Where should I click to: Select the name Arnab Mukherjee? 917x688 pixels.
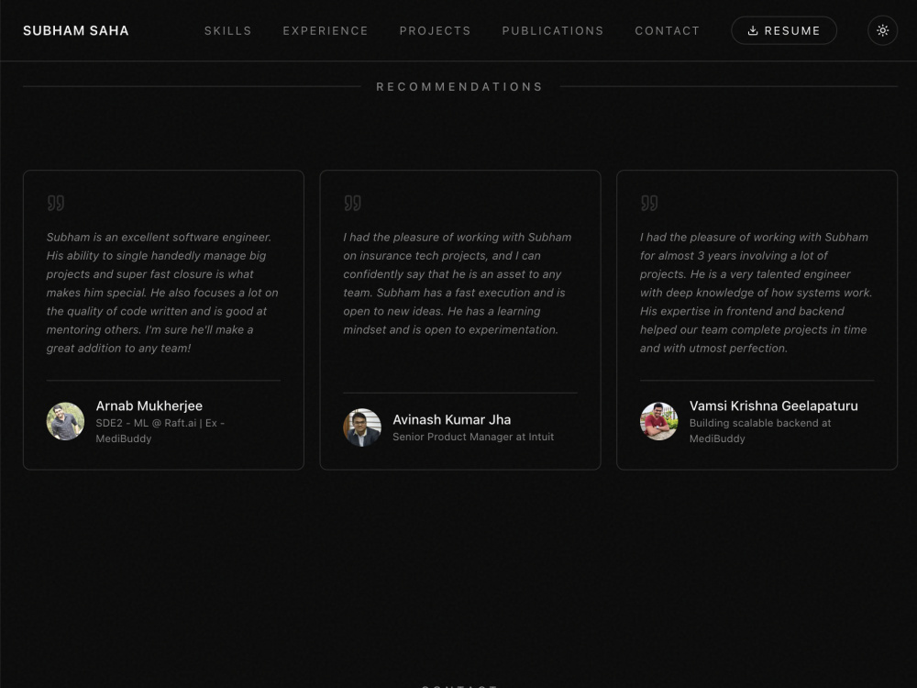point(149,406)
